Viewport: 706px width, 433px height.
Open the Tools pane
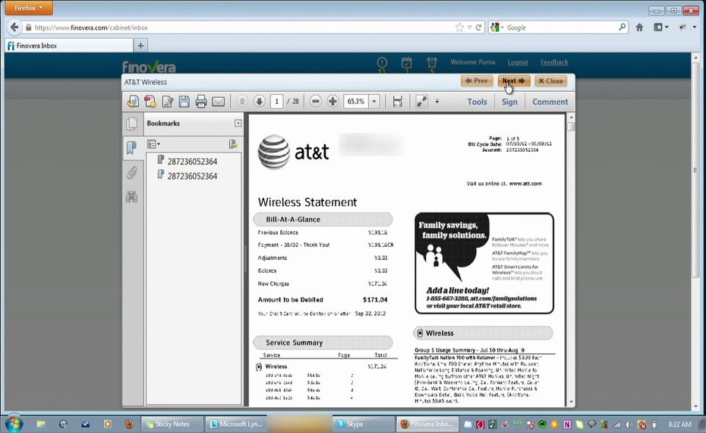(x=477, y=102)
